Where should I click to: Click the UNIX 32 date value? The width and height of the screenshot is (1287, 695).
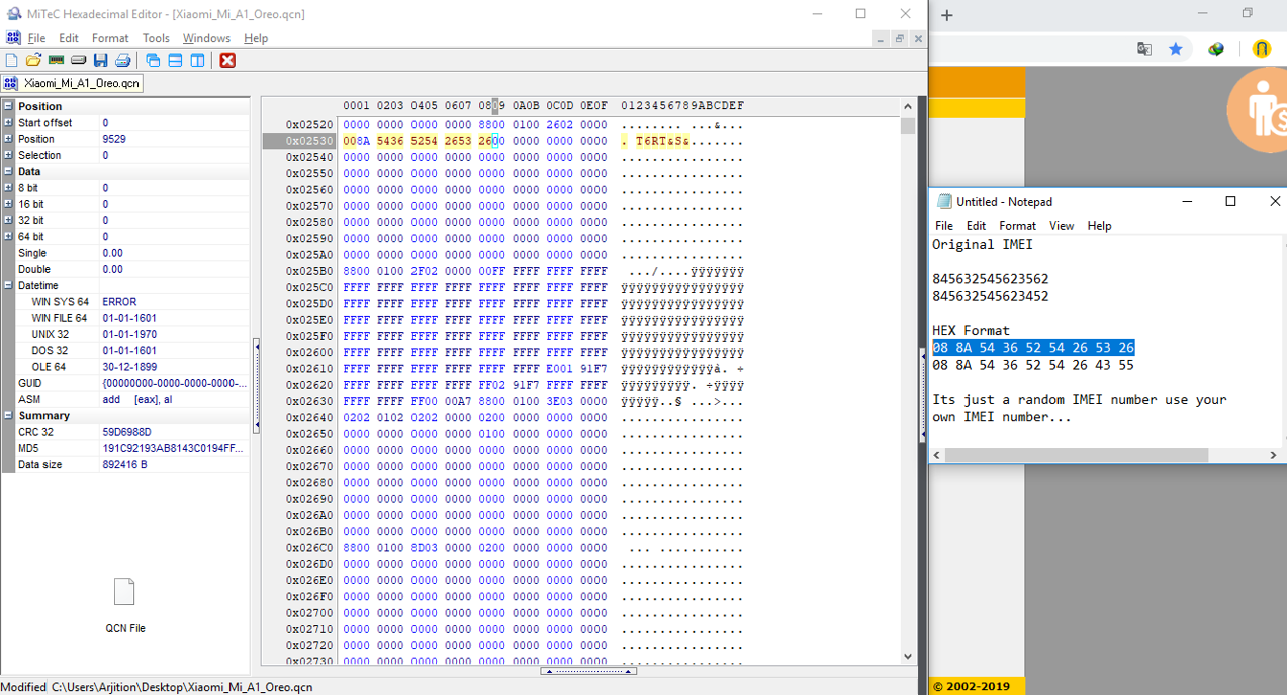(129, 334)
